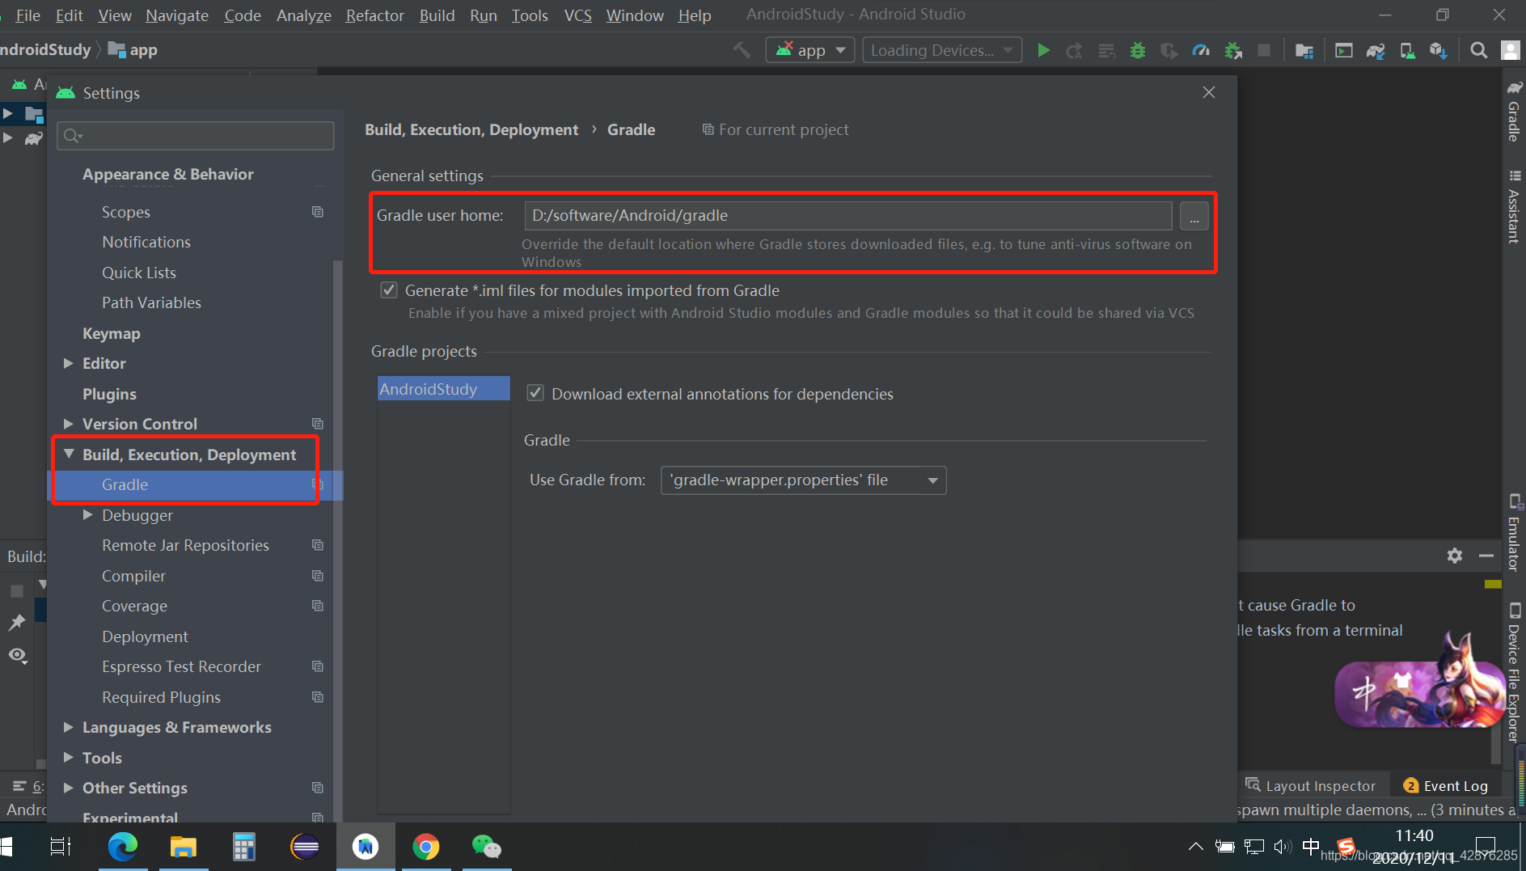Click browse button for Gradle user home
The image size is (1526, 871).
[x=1194, y=216]
